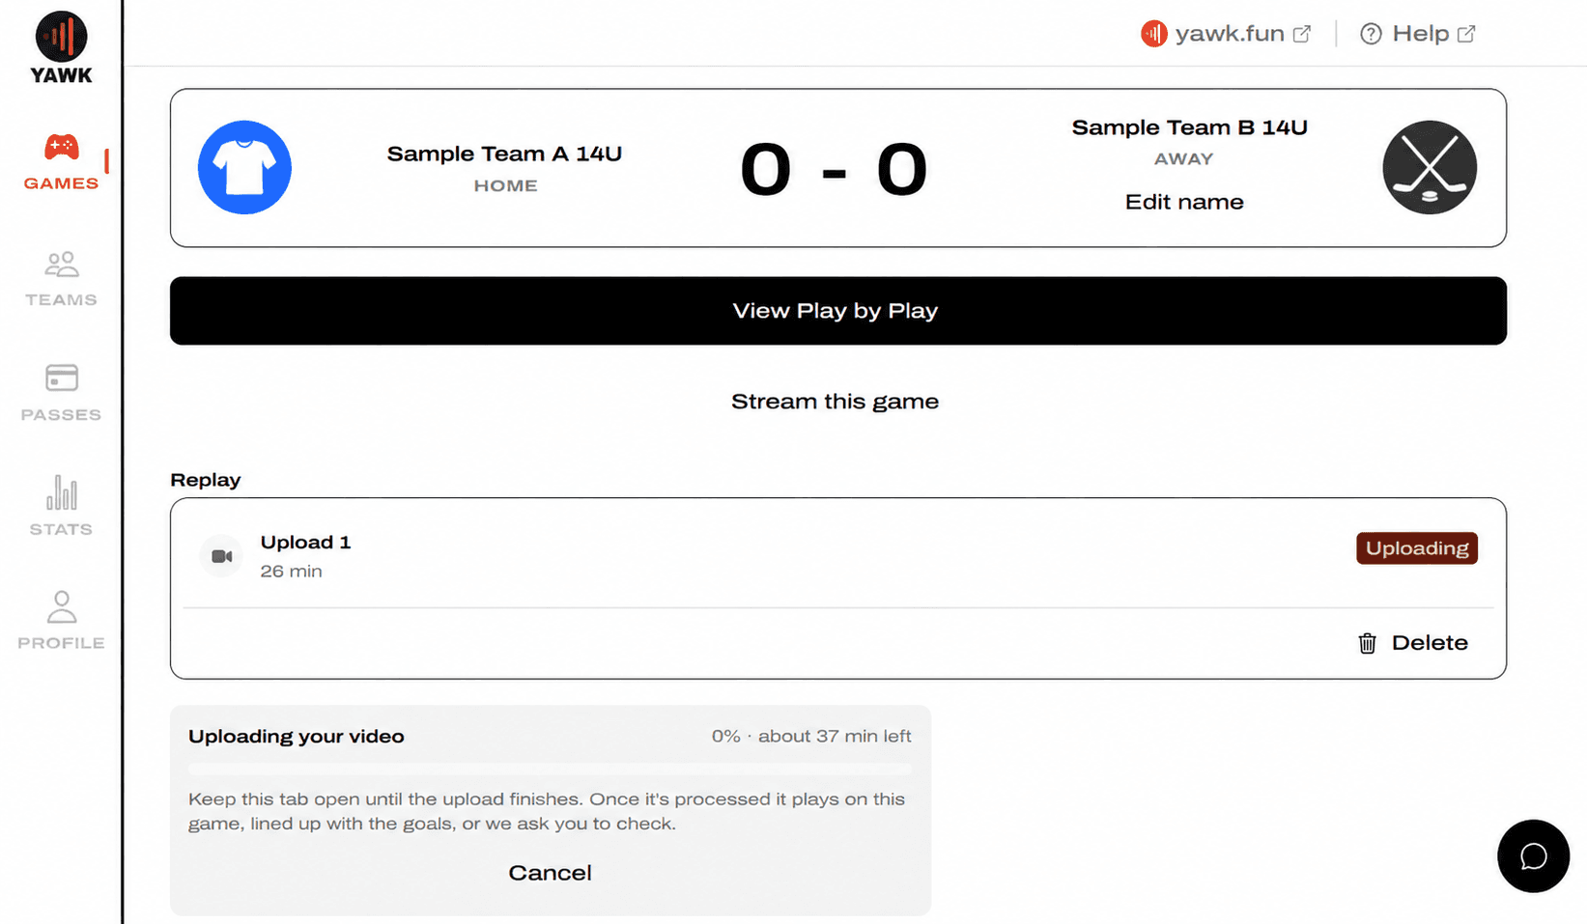
Task: Click the video camera icon beside Upload 1
Action: click(x=221, y=556)
